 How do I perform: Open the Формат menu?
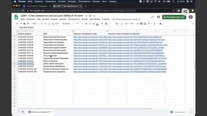(x=54, y=19)
